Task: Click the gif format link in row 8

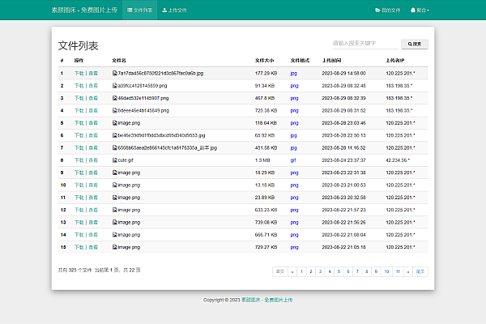Action: coord(293,160)
